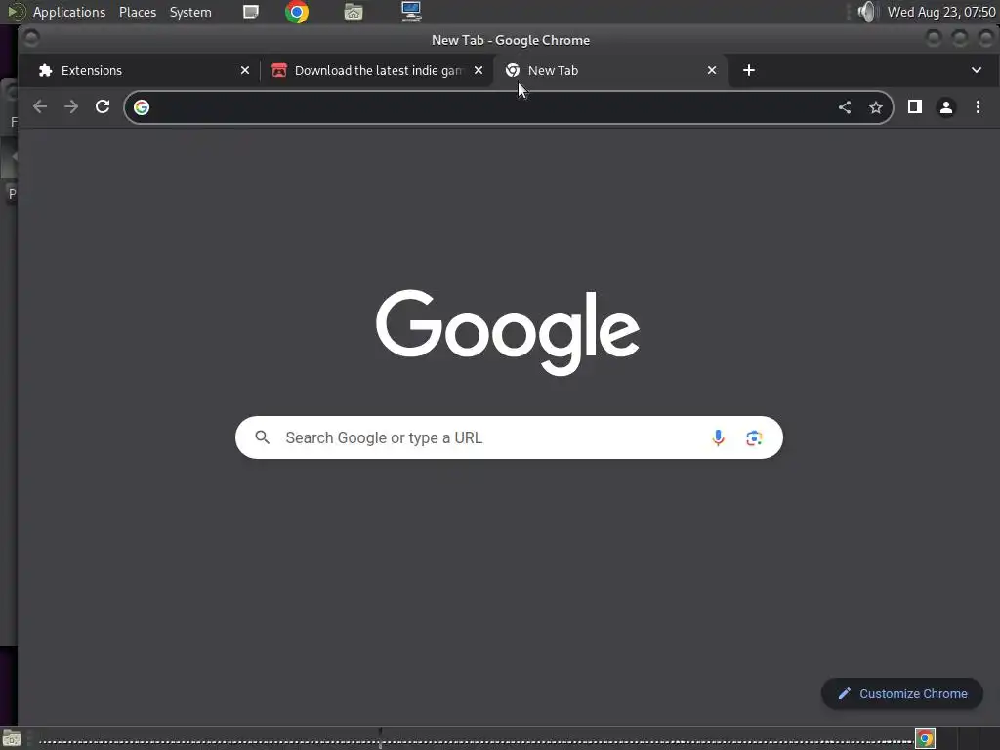Adjust volume via the speaker icon

[x=867, y=12]
